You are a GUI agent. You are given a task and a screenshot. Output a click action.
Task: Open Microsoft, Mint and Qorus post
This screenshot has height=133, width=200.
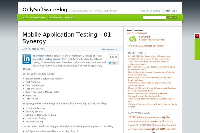pos(152,89)
